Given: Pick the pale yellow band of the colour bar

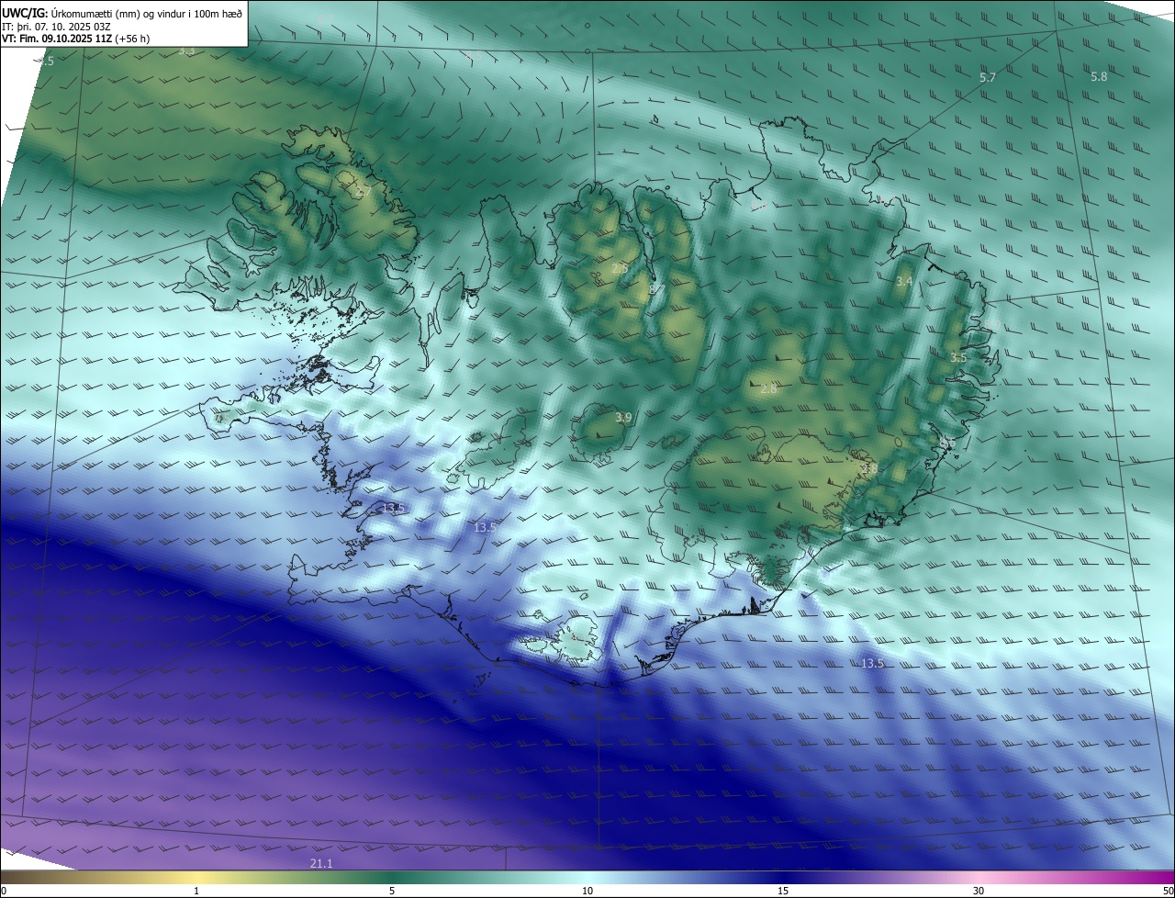Looking at the screenshot, I should click(196, 877).
